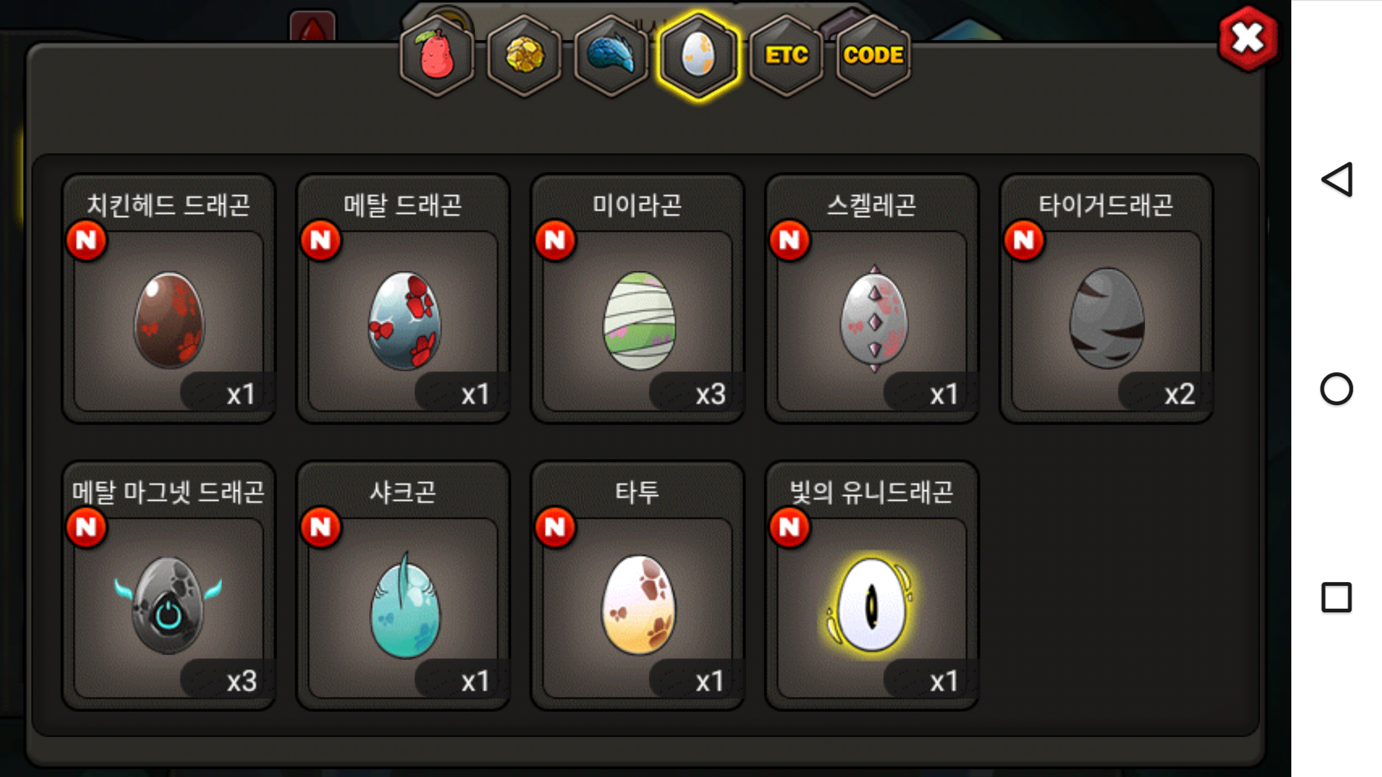Open the CODE tab
This screenshot has width=1382, height=777.
point(873,56)
